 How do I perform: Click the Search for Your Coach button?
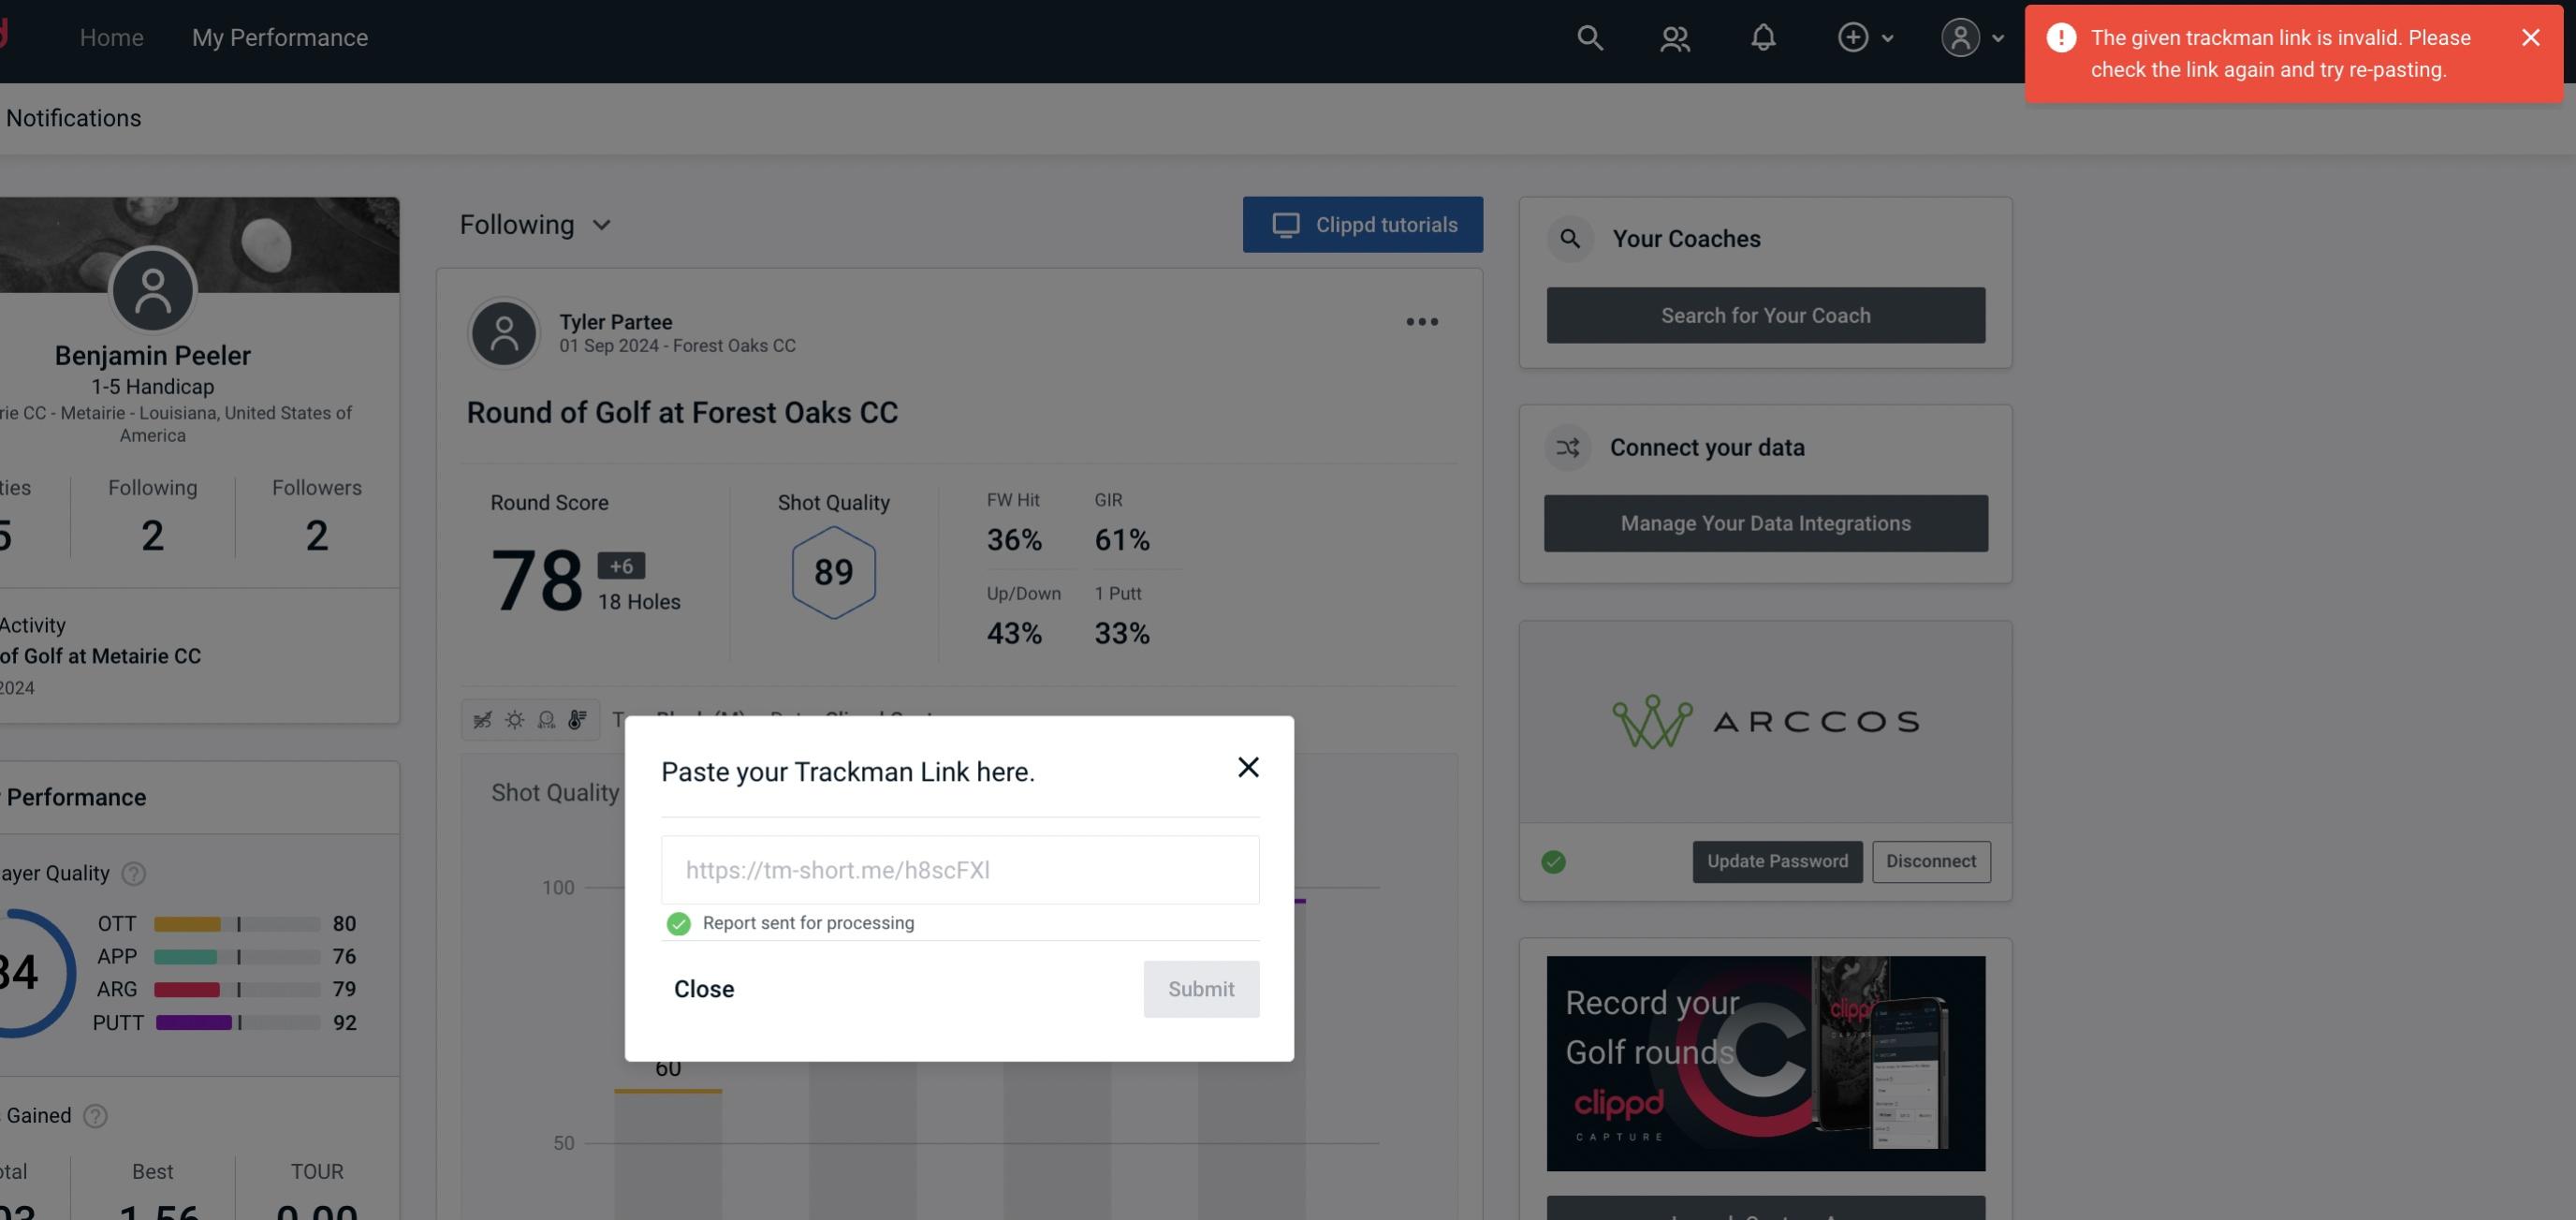pyautogui.click(x=1766, y=314)
